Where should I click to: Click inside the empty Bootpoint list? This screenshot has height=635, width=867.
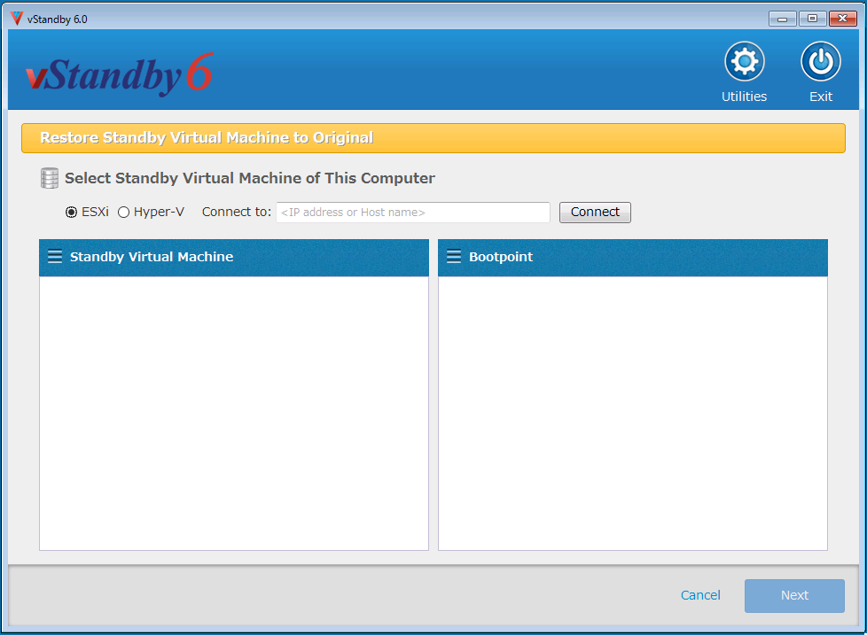[x=633, y=412]
